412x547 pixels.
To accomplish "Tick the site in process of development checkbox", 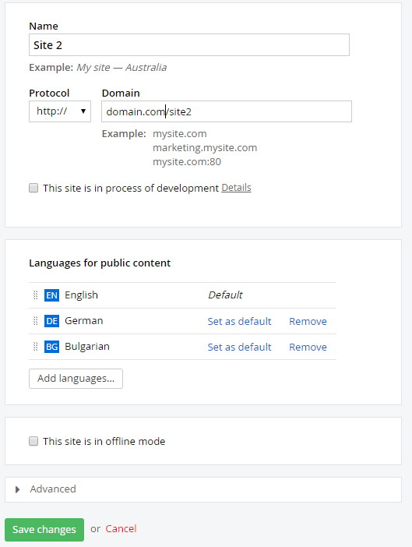I will (33, 188).
